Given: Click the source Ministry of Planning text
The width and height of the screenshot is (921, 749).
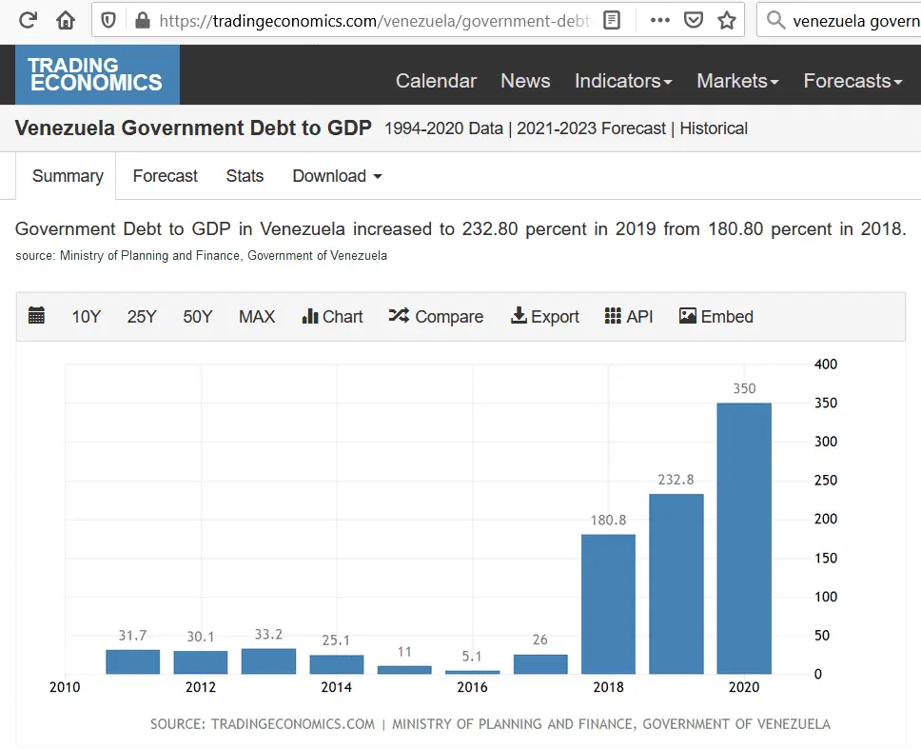Looking at the screenshot, I should pos(201,256).
